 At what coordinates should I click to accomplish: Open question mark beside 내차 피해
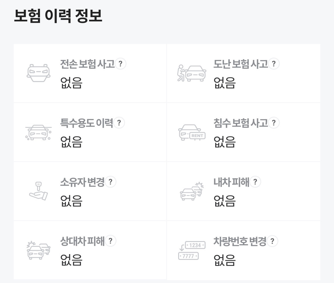tap(255, 182)
